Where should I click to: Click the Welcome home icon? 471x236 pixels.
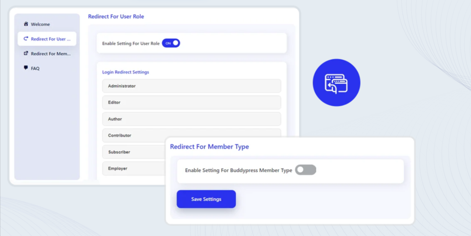(x=26, y=24)
